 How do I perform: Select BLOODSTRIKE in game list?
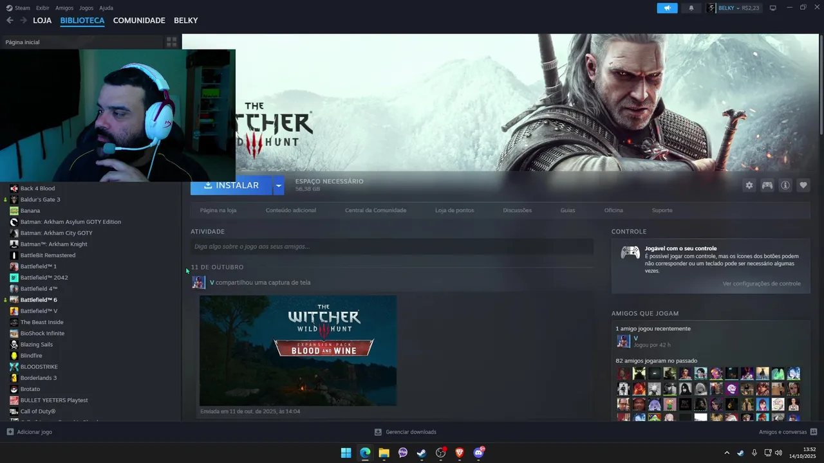point(39,367)
